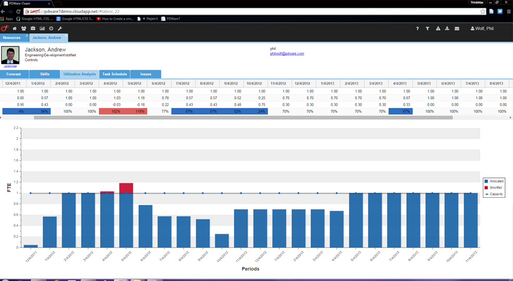
Task: Open the PDWare7 bookmark
Action: click(171, 19)
